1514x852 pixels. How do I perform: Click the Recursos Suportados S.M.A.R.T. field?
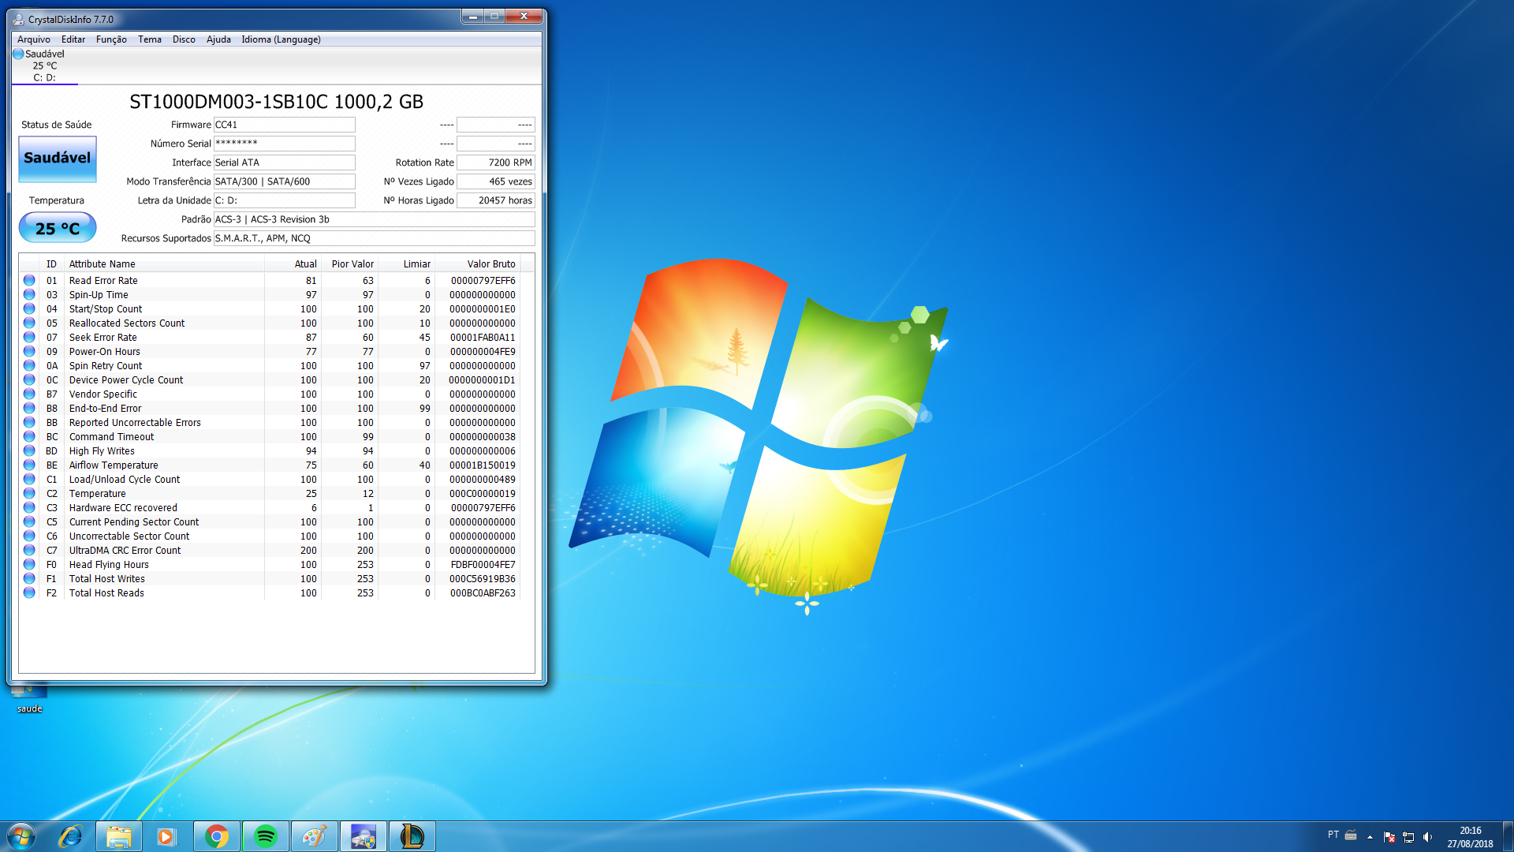tap(374, 238)
